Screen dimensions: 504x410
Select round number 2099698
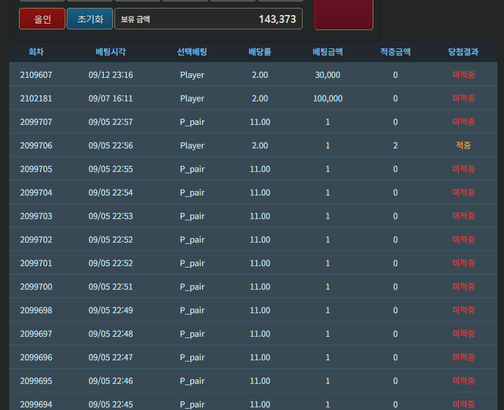tap(36, 311)
